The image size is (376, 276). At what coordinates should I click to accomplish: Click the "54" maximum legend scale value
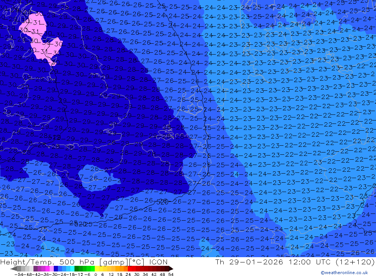coord(171,274)
